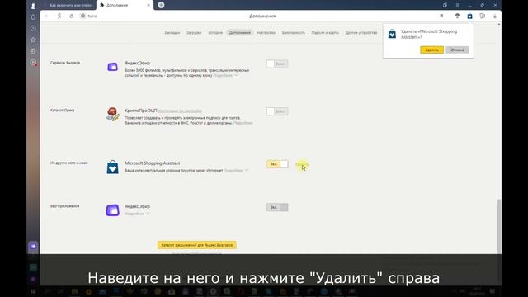Viewport: 528px width, 297px height.
Task: Open downloads arrow icon in toolbar
Action: coord(495,16)
